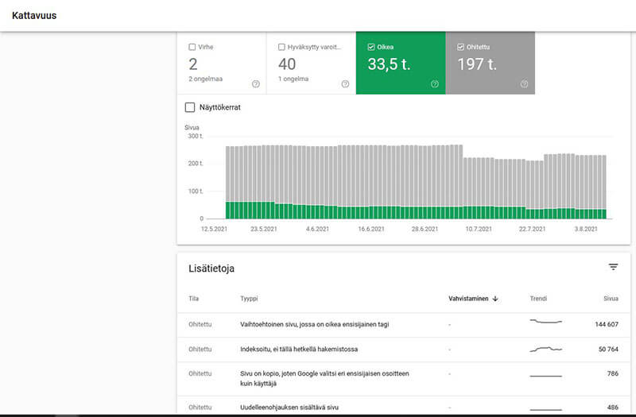Enable the Näyttökerrat checkbox
The image size is (636, 417).
pos(190,107)
